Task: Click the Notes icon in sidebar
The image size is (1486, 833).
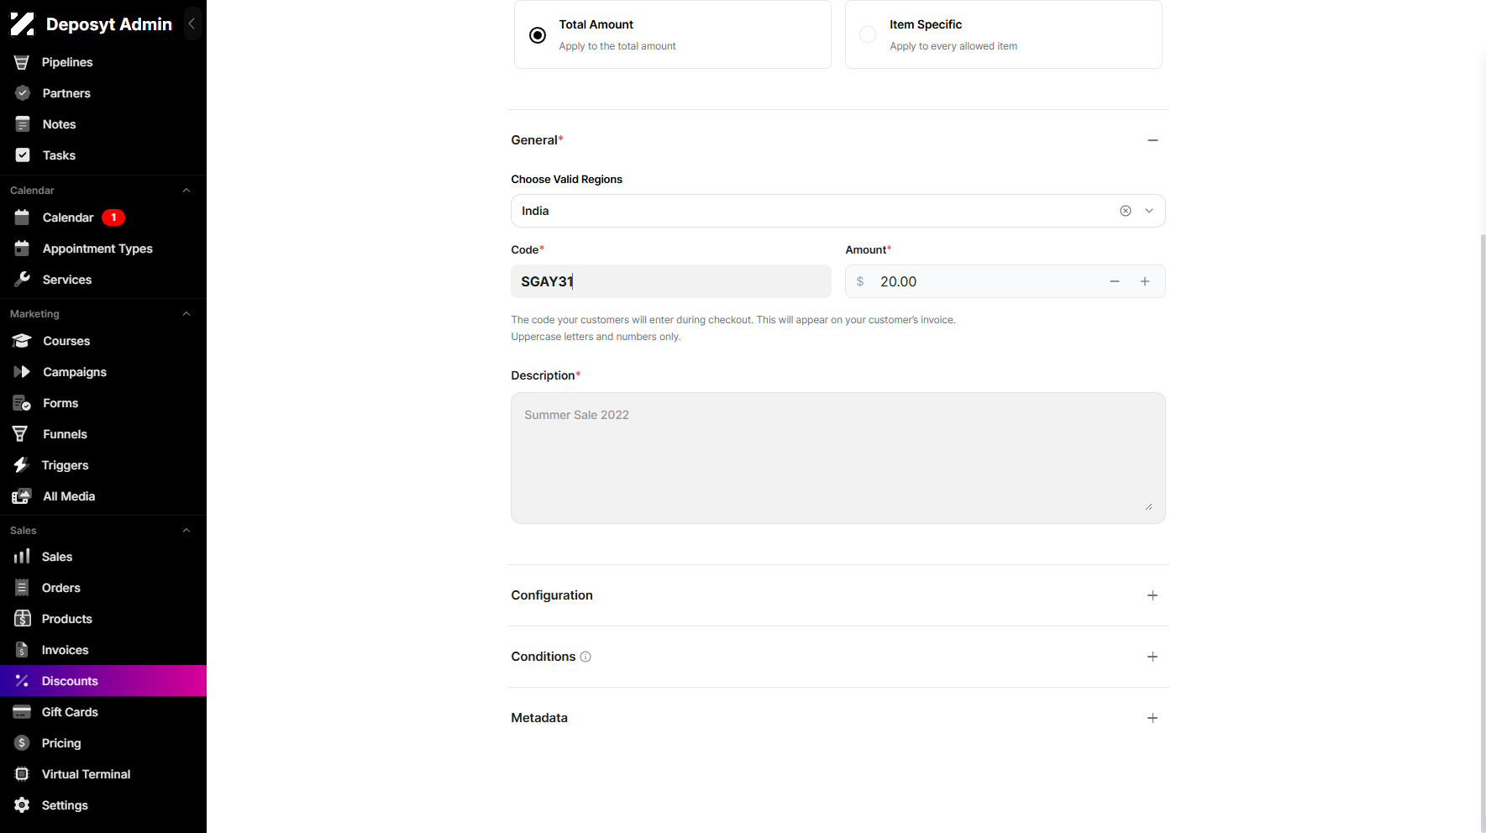Action: click(x=23, y=124)
